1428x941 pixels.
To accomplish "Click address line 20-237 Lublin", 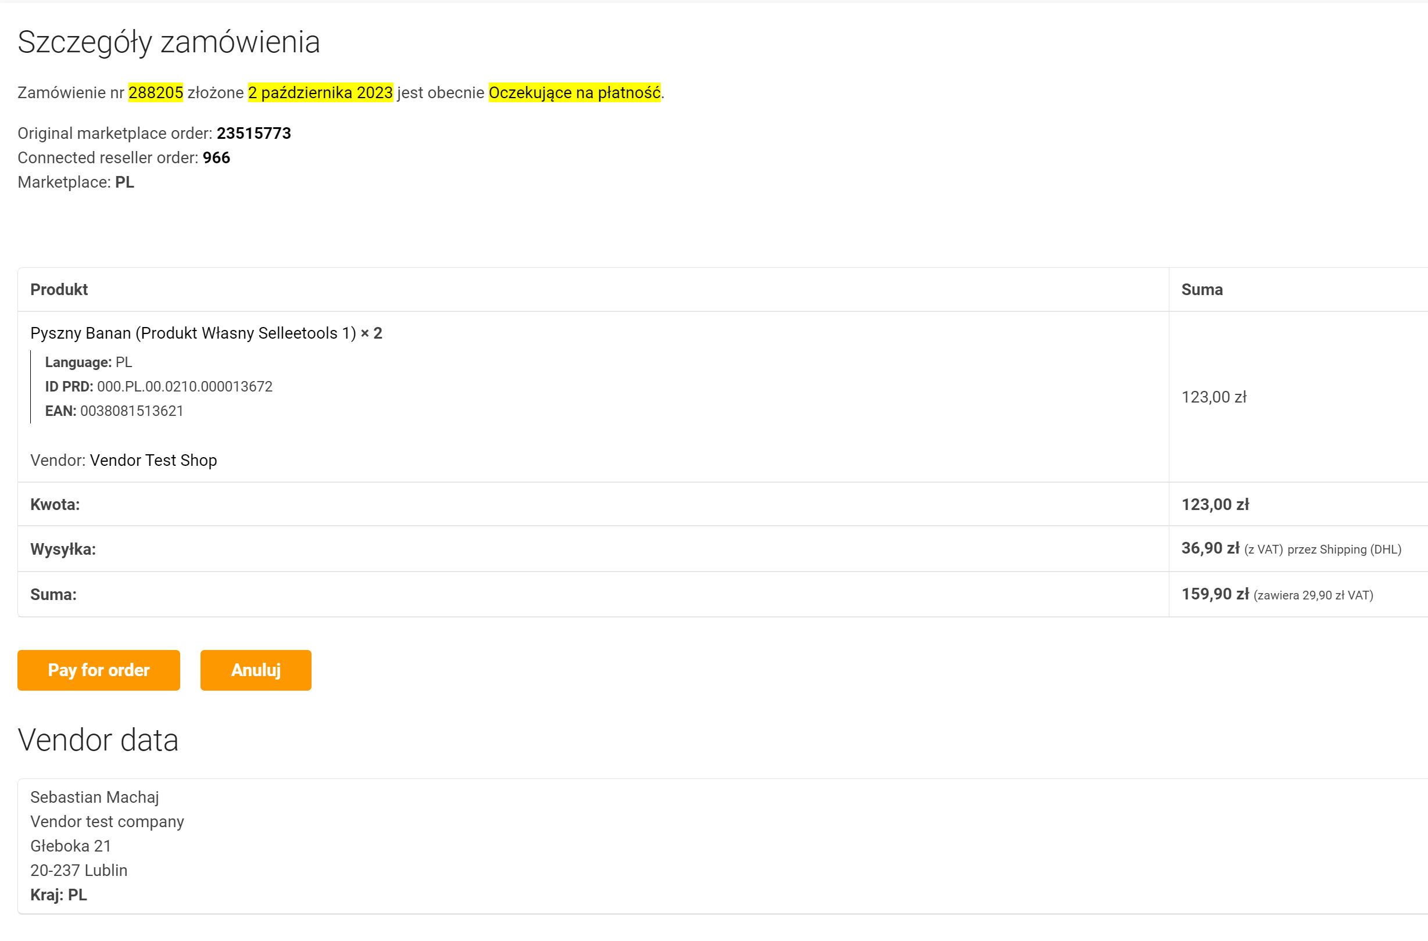I will click(78, 870).
